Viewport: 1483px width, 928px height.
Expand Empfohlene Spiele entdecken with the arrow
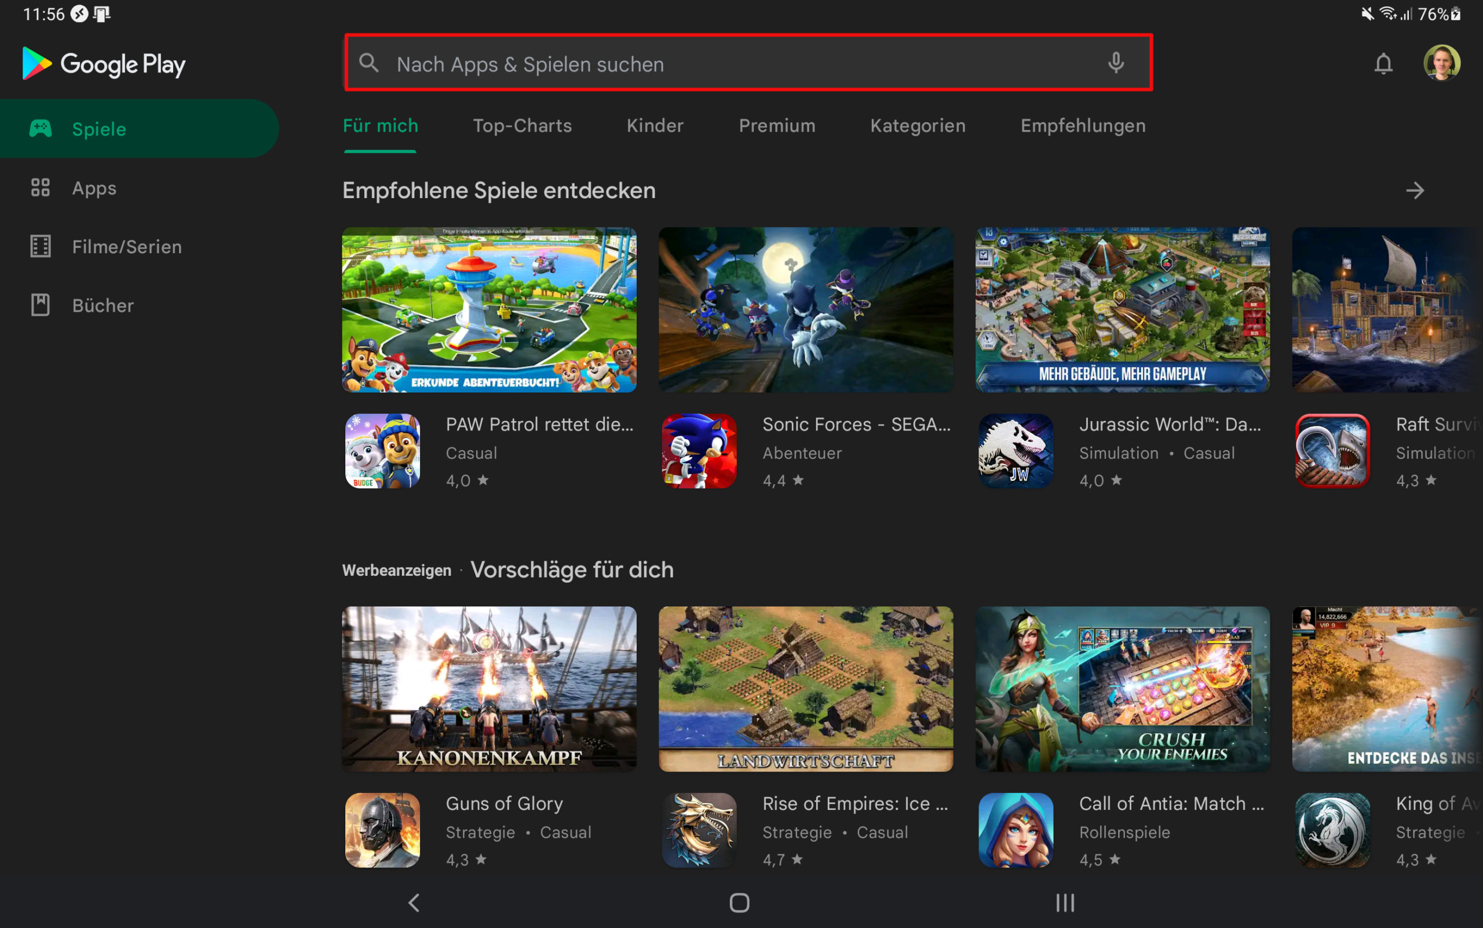[x=1415, y=191]
